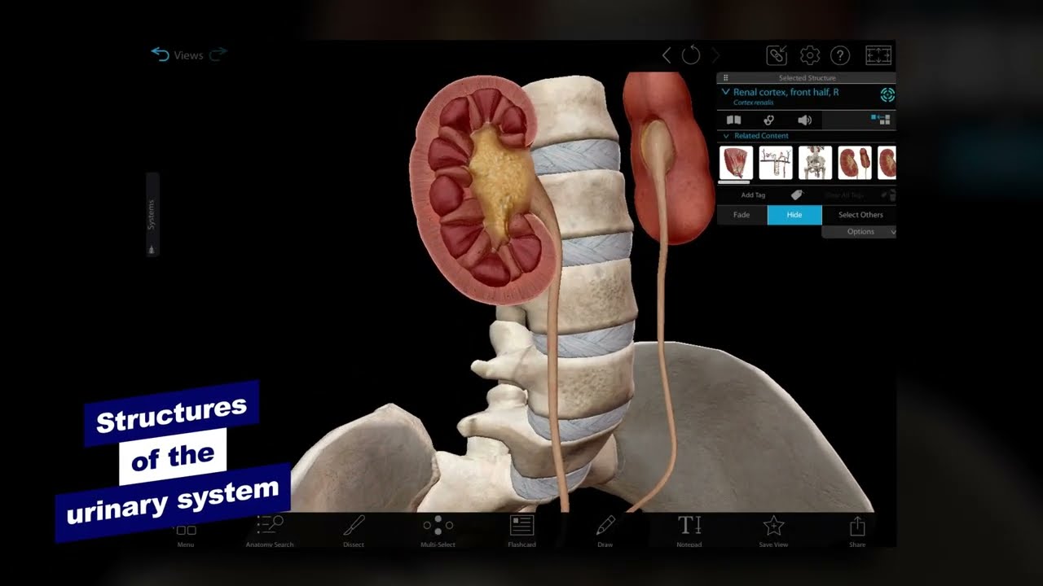1043x586 pixels.
Task: Open the Notepad text tool
Action: 689,531
